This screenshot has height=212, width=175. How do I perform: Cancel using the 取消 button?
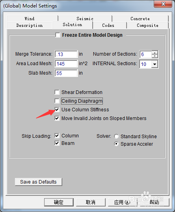(x=91, y=202)
